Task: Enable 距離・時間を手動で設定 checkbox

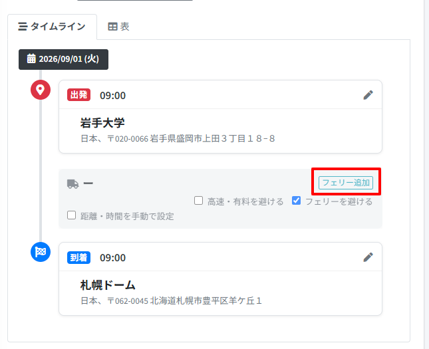Action: [x=71, y=215]
